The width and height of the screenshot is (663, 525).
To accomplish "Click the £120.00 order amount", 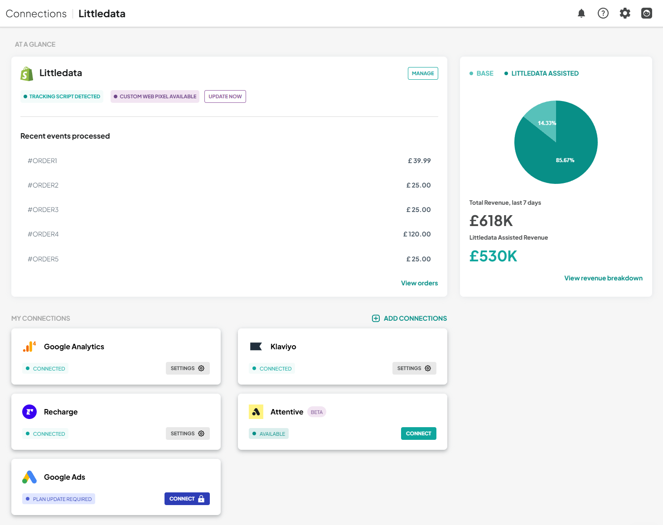I will coord(417,234).
